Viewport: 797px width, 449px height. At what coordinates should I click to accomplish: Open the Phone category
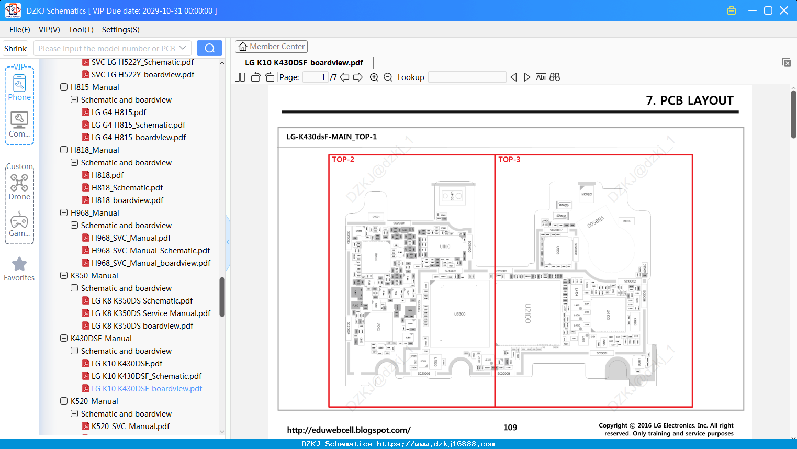click(19, 87)
